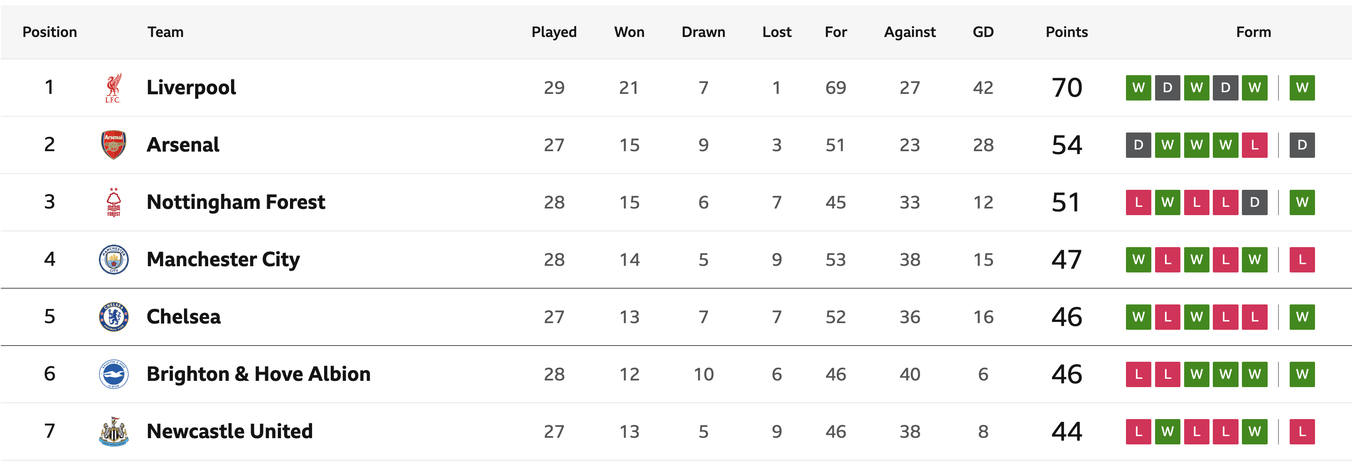Click the Chelsea lion badge
This screenshot has height=466, width=1352.
pos(113,316)
